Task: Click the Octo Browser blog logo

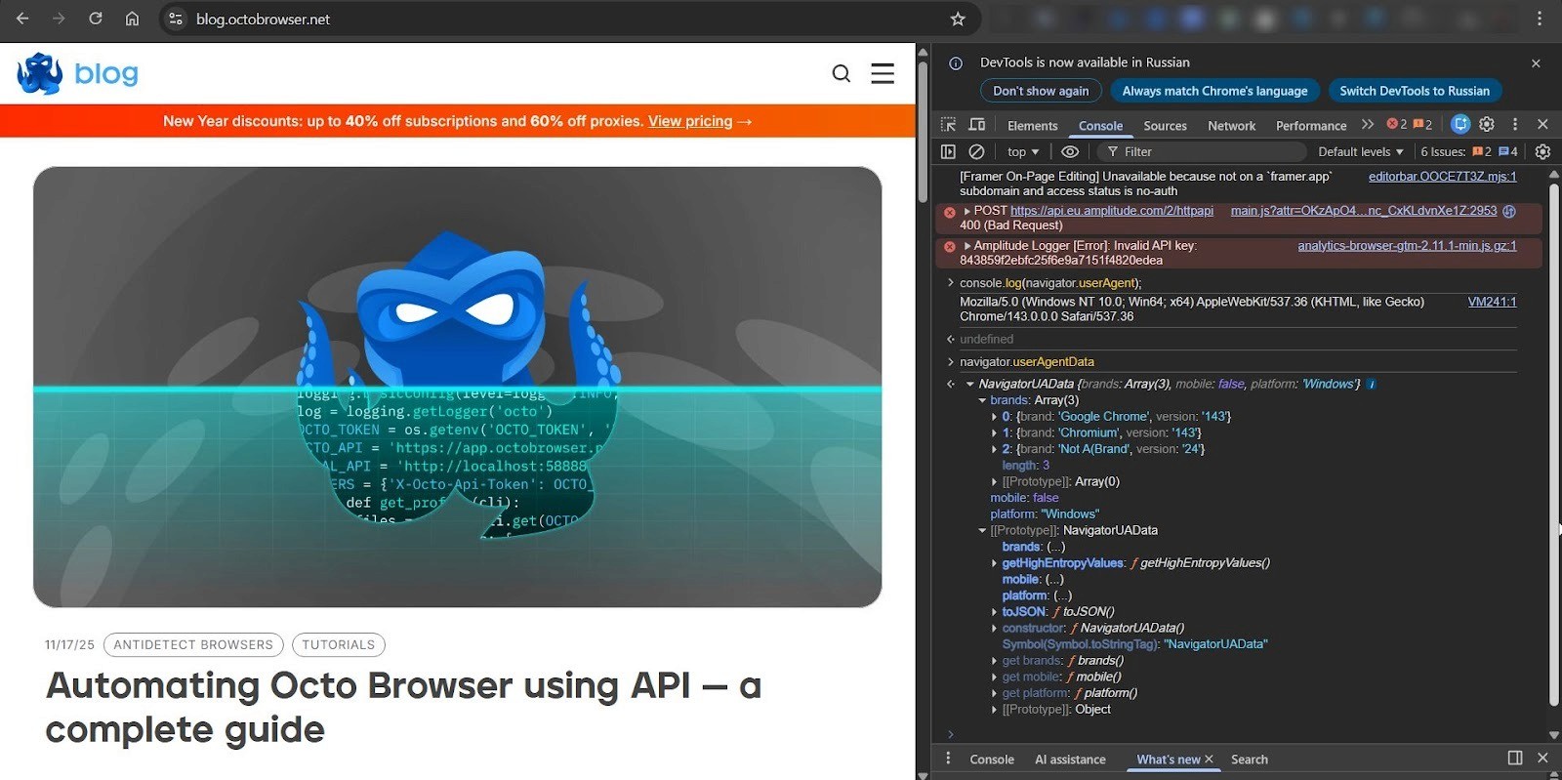Action: point(78,73)
